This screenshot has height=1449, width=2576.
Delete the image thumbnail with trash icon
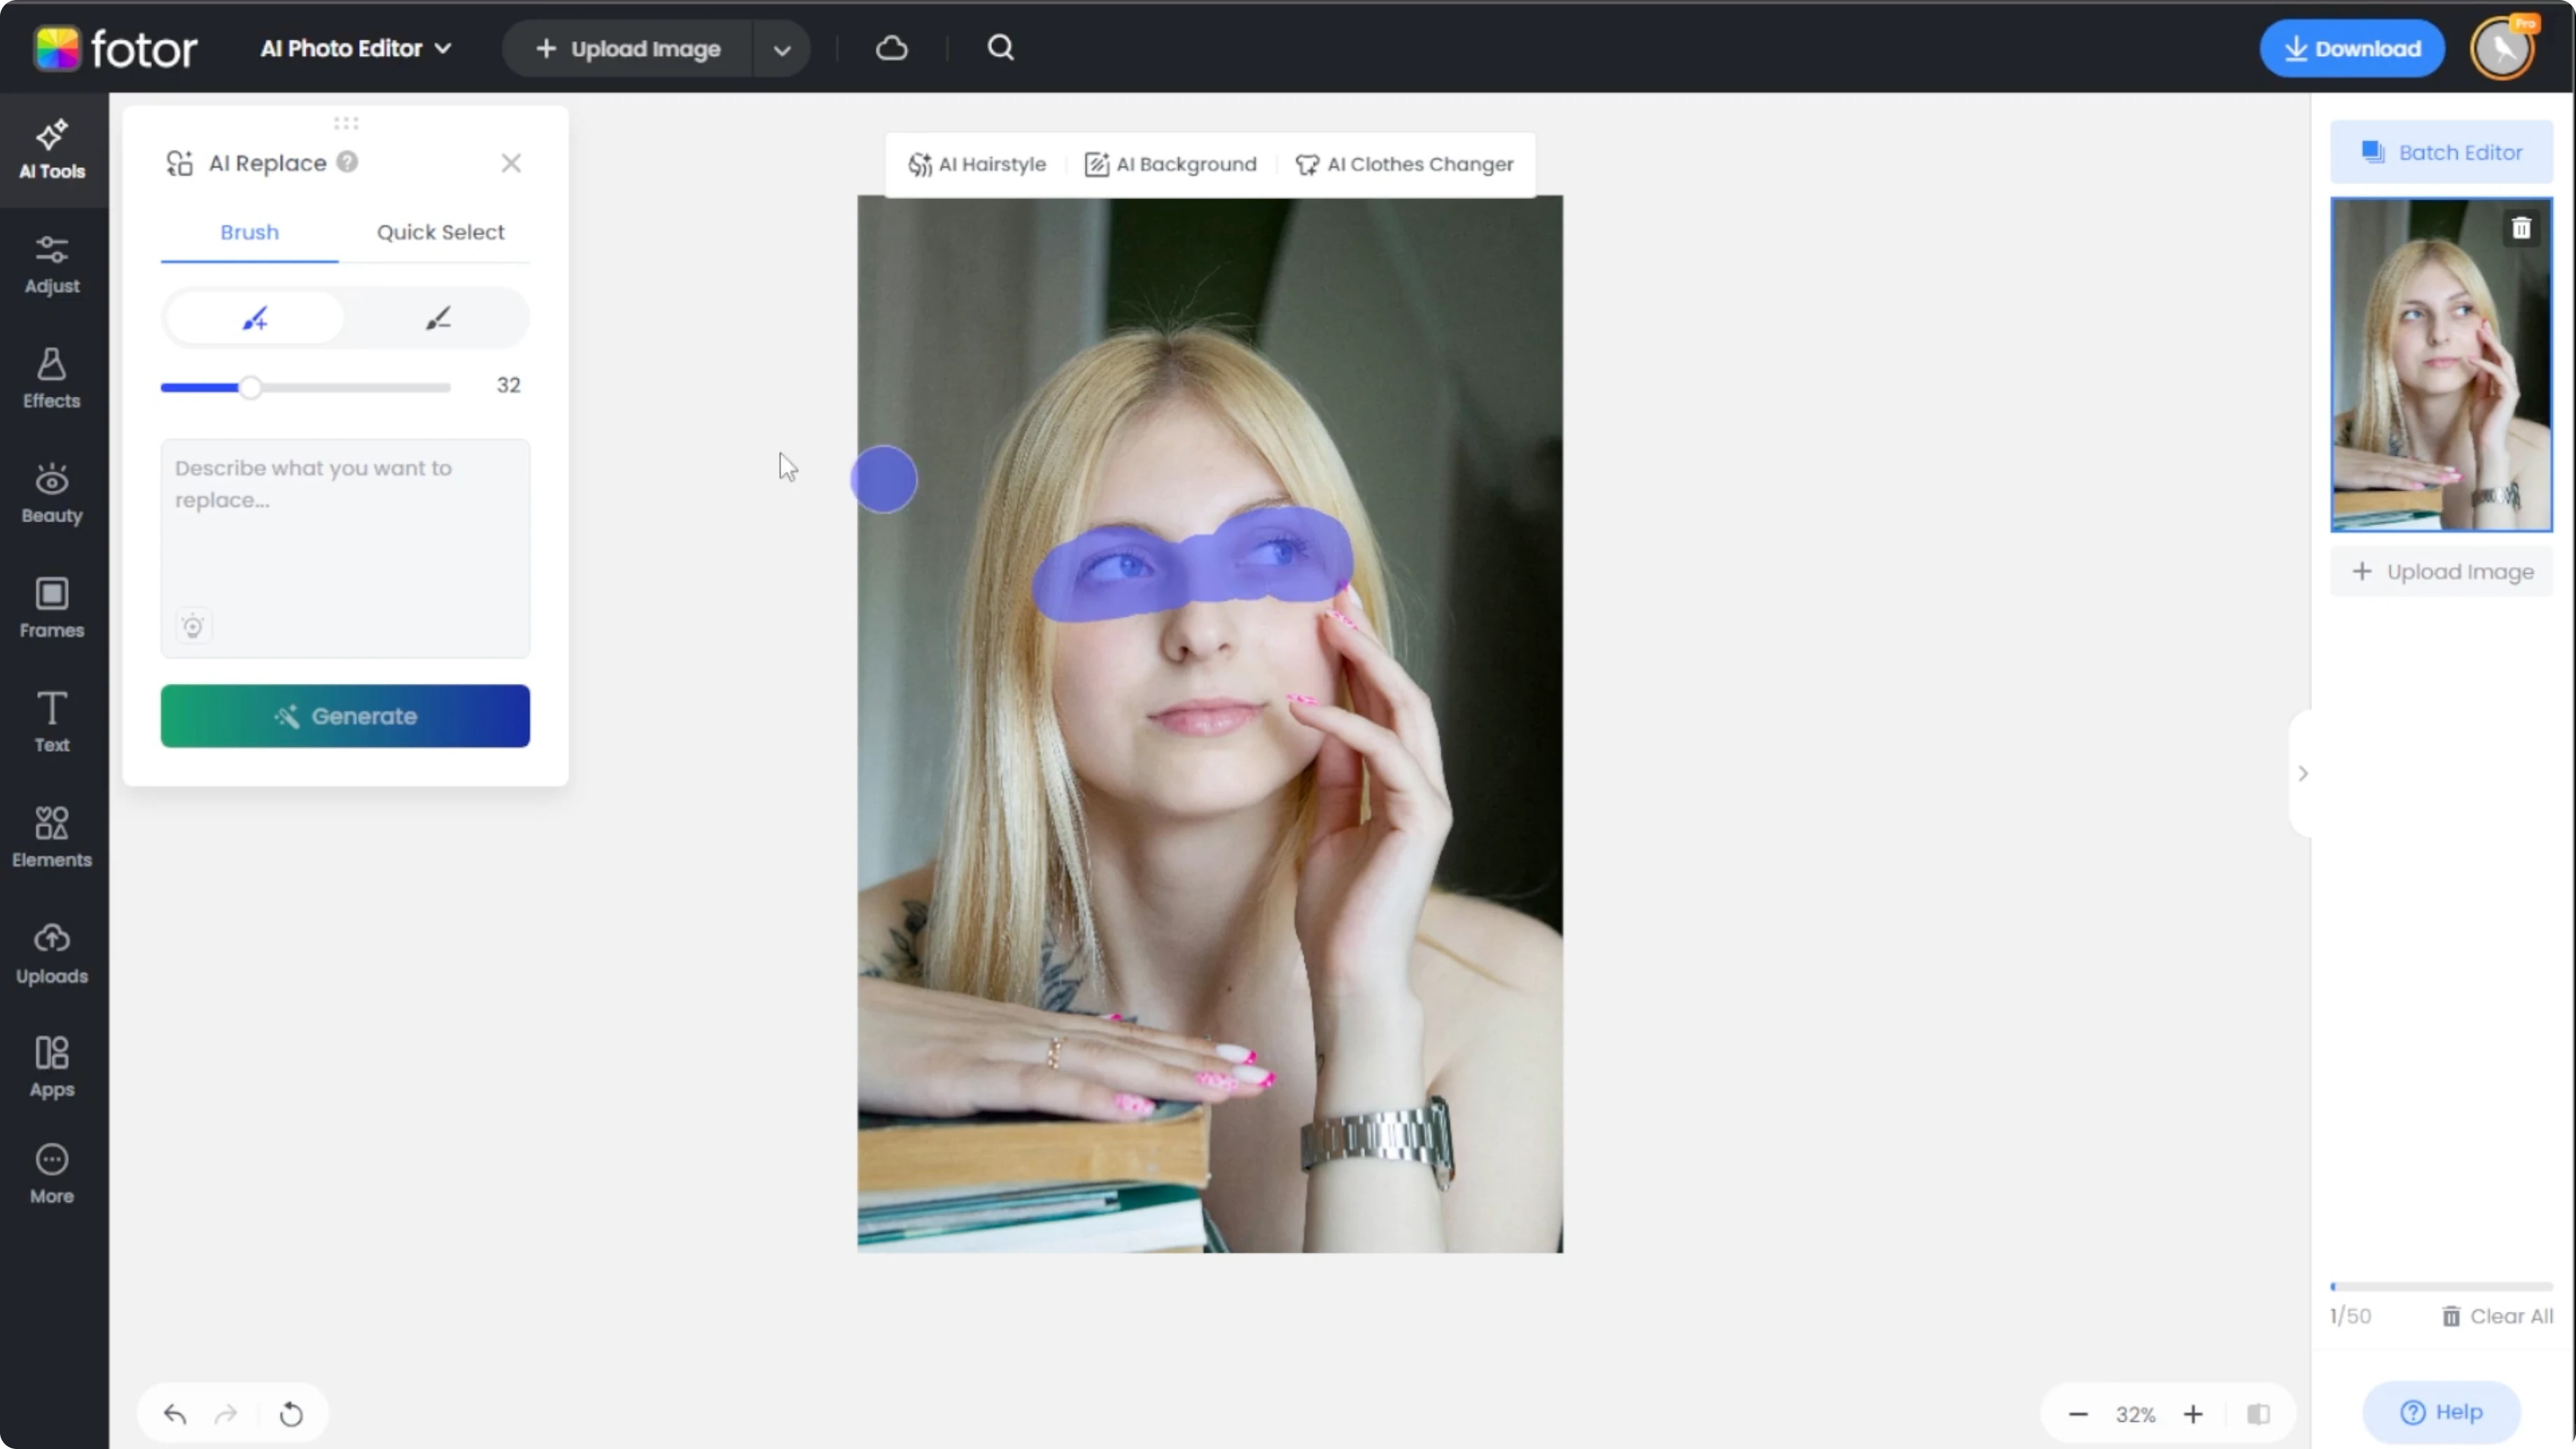click(x=2522, y=229)
